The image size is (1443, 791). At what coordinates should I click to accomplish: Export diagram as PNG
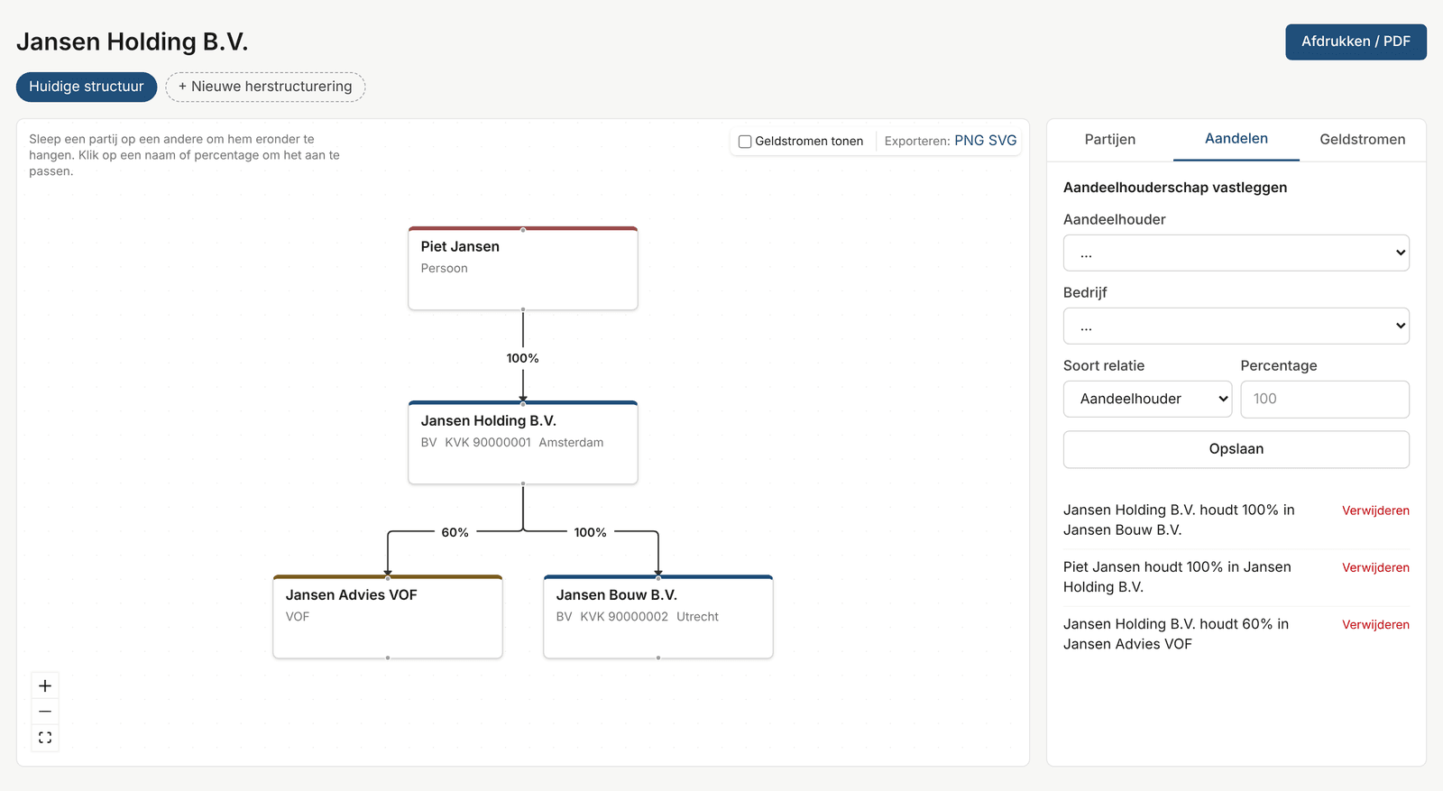coord(969,141)
